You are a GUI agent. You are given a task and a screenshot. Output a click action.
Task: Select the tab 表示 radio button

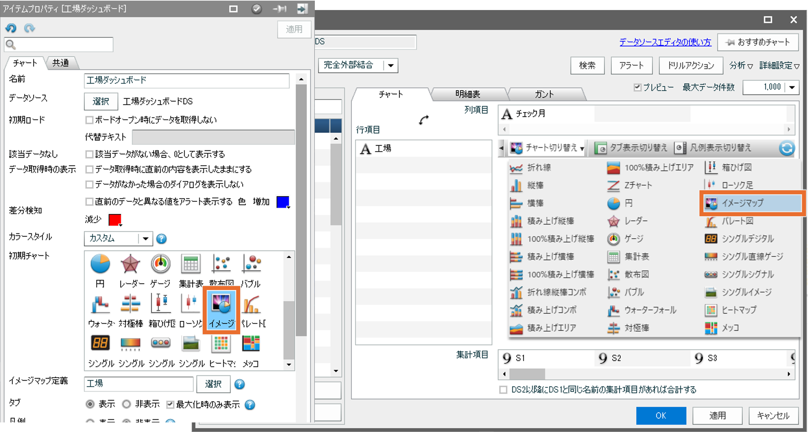pos(91,404)
